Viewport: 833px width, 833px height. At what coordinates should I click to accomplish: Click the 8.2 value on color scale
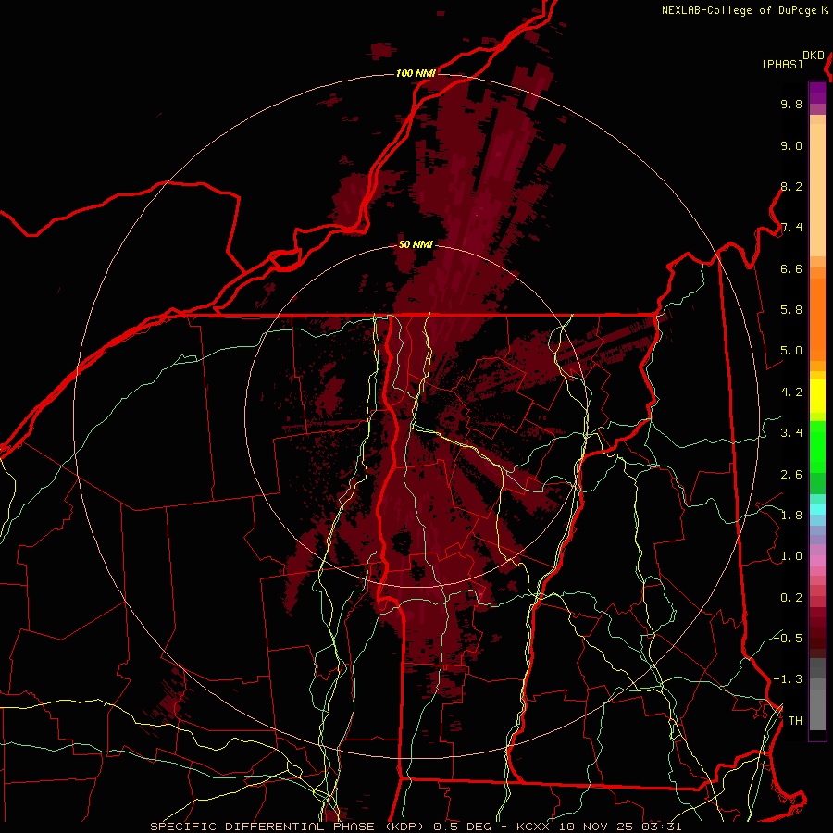[791, 186]
